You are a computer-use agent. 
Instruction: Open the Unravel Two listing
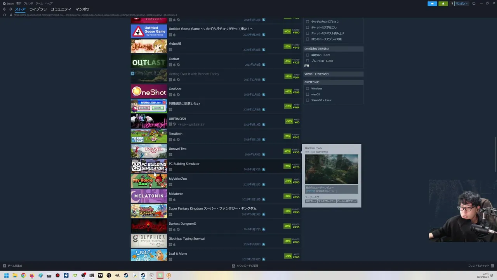(215, 151)
